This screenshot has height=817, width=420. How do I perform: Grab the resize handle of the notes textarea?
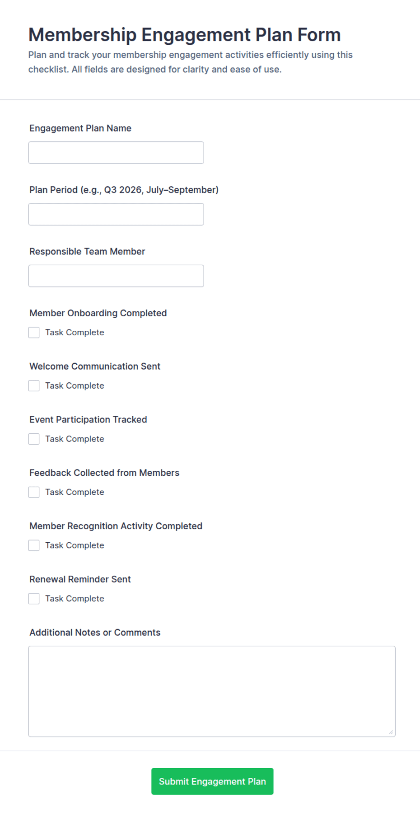point(391,732)
